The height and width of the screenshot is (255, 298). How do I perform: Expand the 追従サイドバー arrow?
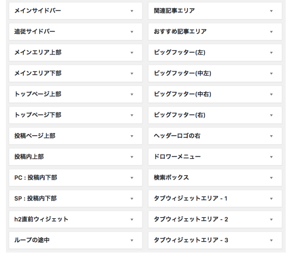[x=132, y=32]
